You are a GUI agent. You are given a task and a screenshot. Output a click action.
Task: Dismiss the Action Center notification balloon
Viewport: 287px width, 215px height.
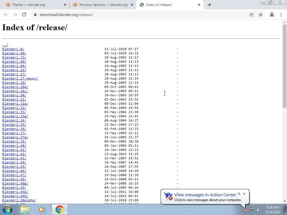click(244, 194)
